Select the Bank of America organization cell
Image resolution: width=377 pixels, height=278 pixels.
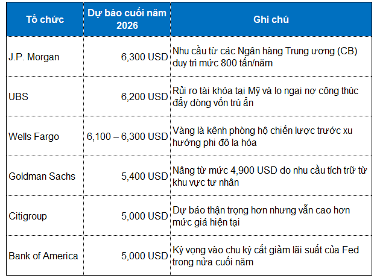pos(43,256)
